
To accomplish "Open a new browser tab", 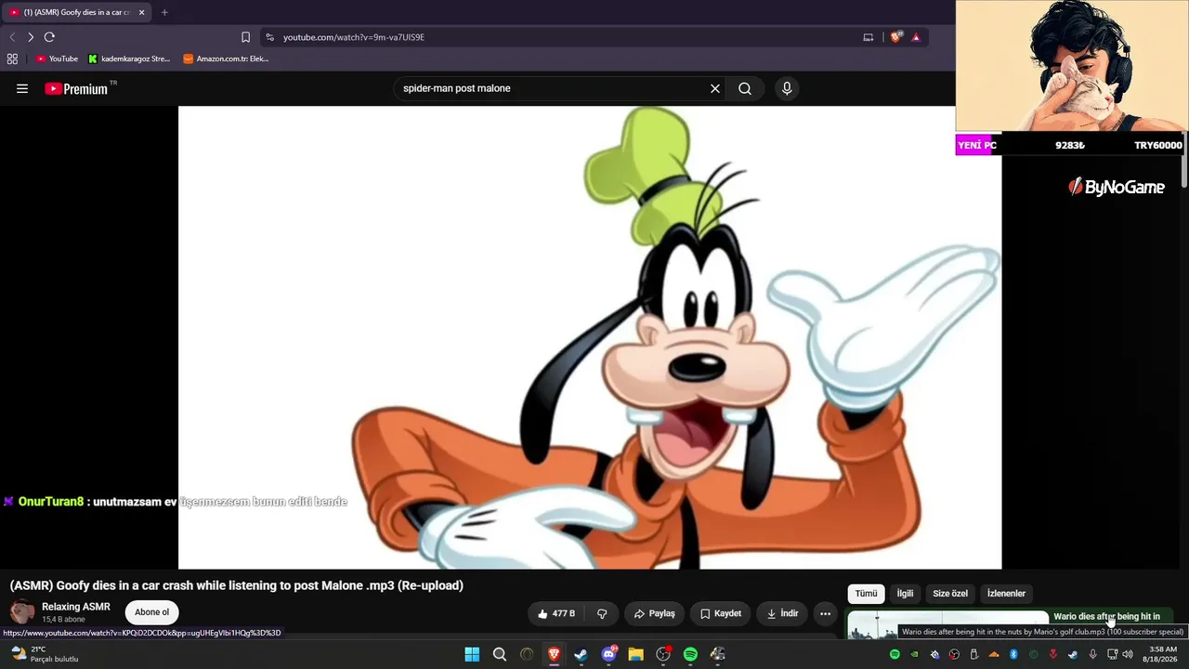I will tap(164, 12).
